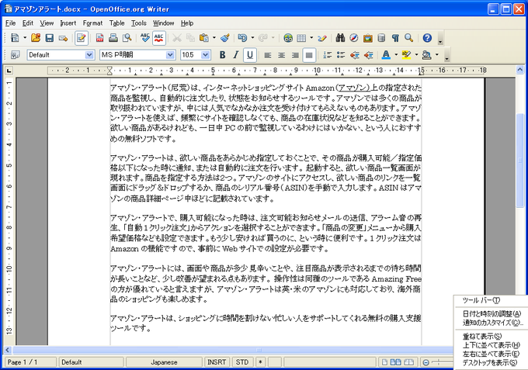Choose 上下に並べて表示(H) menu entry

(x=492, y=345)
